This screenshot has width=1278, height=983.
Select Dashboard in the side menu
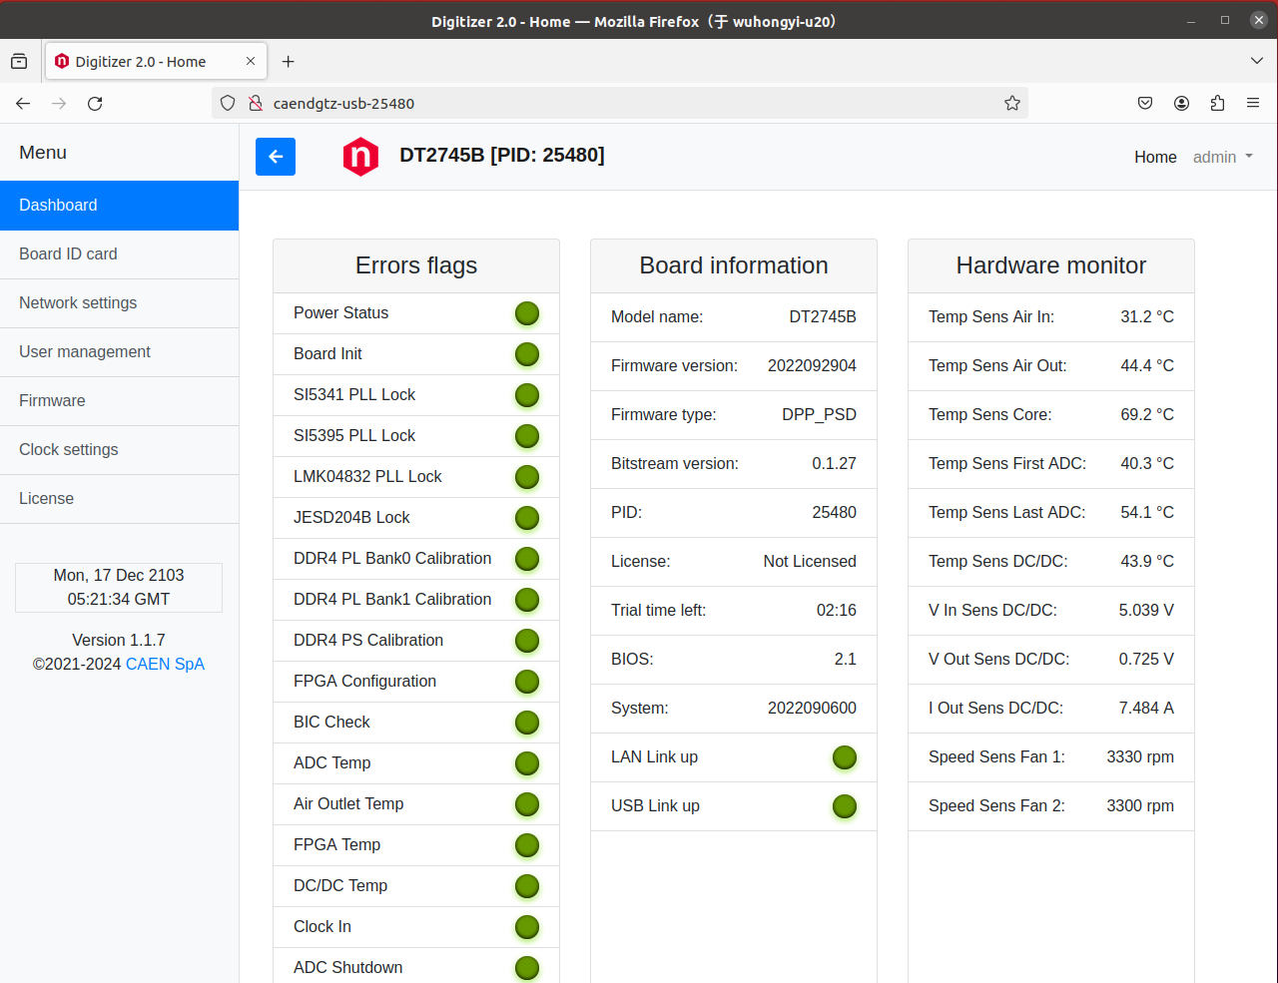pyautogui.click(x=119, y=206)
